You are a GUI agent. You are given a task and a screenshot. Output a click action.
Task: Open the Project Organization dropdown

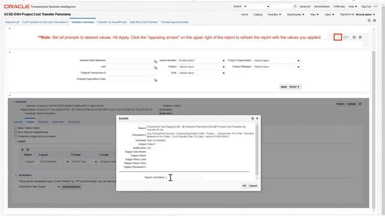298,61
